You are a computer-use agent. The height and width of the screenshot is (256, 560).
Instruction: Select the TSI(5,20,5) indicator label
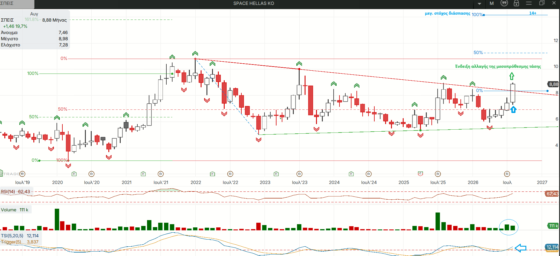point(12,236)
